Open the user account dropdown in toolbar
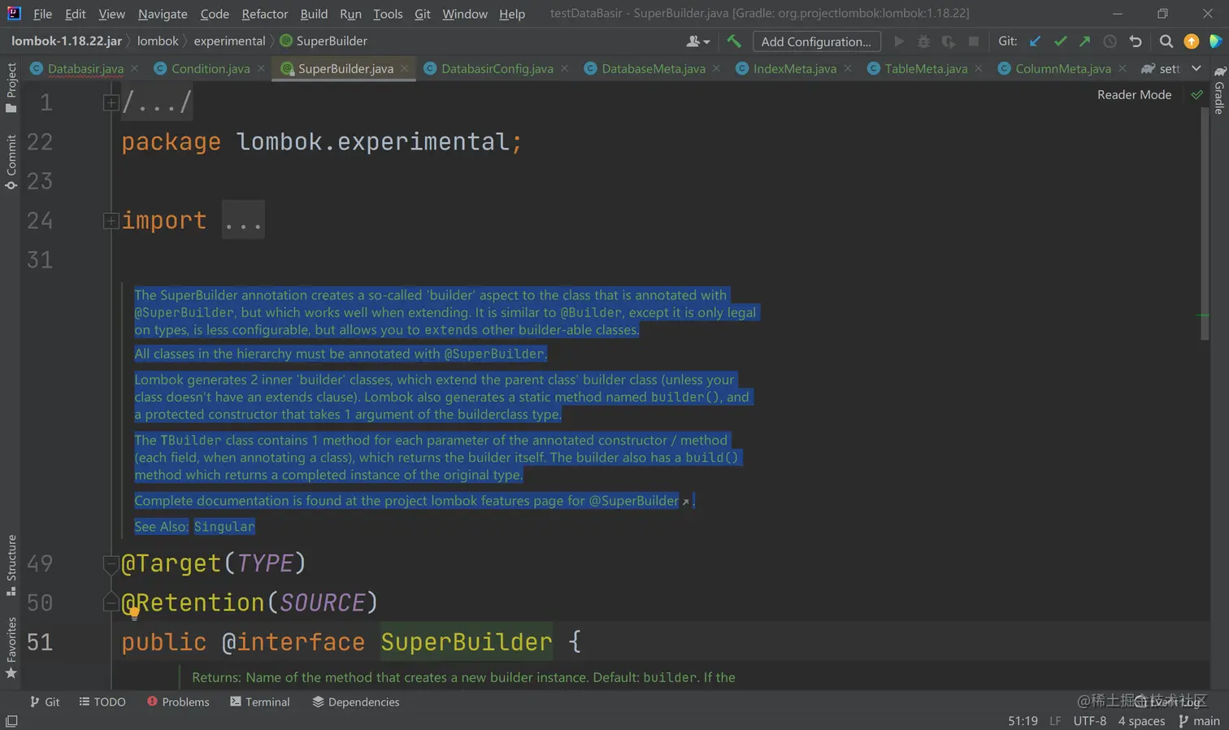Viewport: 1229px width, 730px height. tap(698, 41)
